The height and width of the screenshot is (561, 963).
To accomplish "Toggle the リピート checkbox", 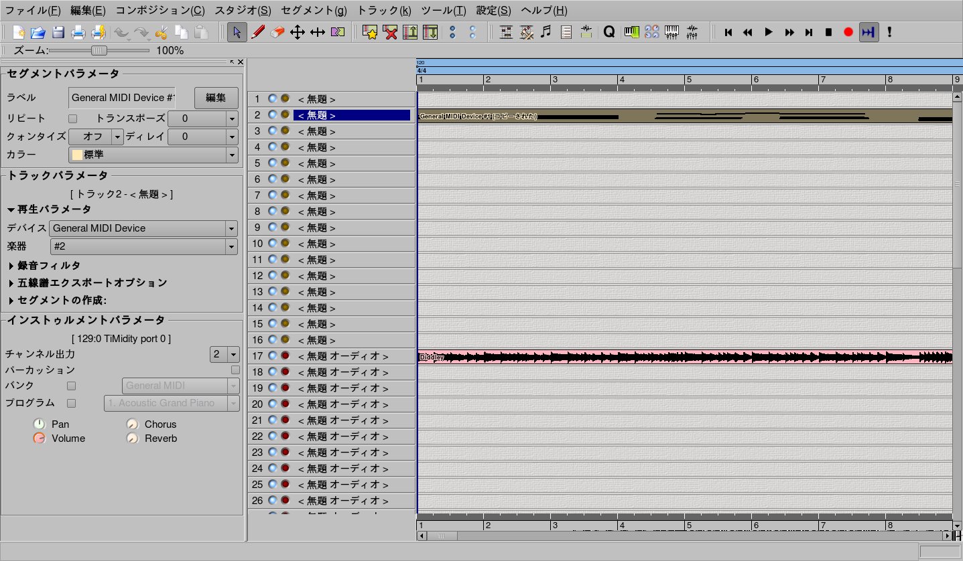I will coord(73,118).
